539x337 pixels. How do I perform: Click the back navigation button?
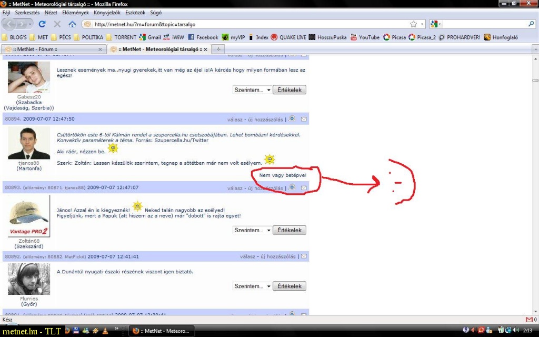[x=11, y=24]
